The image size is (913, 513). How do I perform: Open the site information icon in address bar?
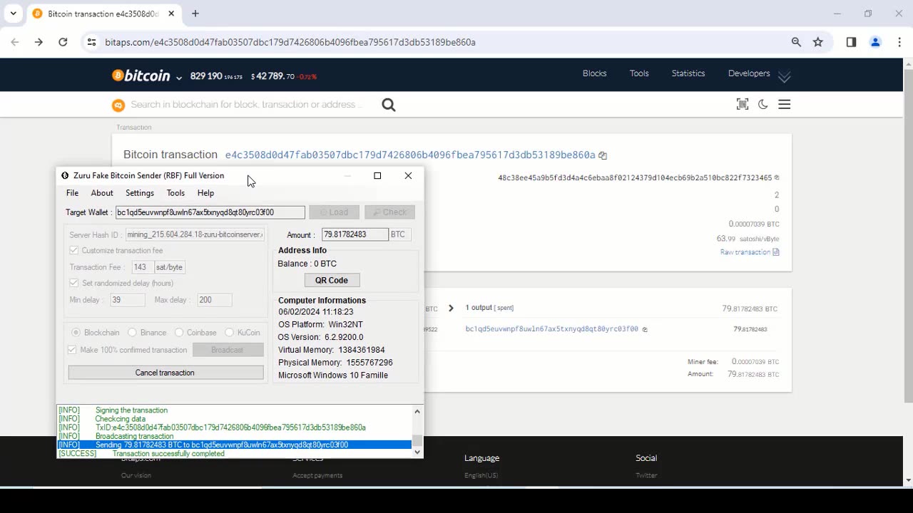pyautogui.click(x=91, y=42)
